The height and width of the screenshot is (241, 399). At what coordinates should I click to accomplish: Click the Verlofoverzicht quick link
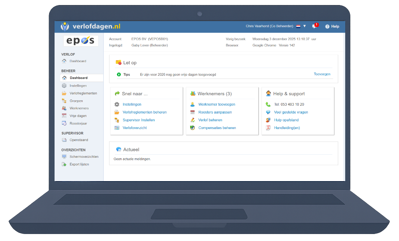(x=134, y=128)
